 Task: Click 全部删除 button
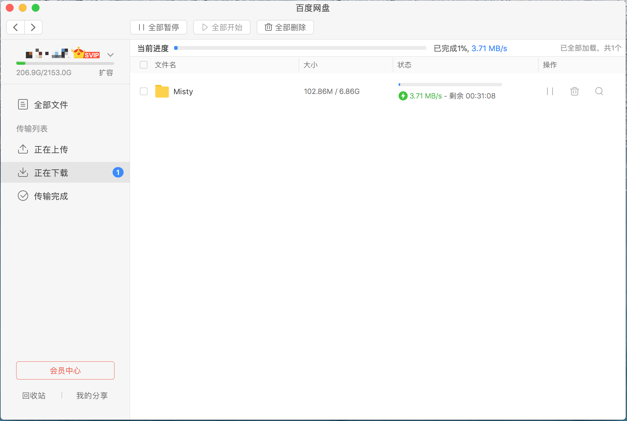[x=285, y=27]
